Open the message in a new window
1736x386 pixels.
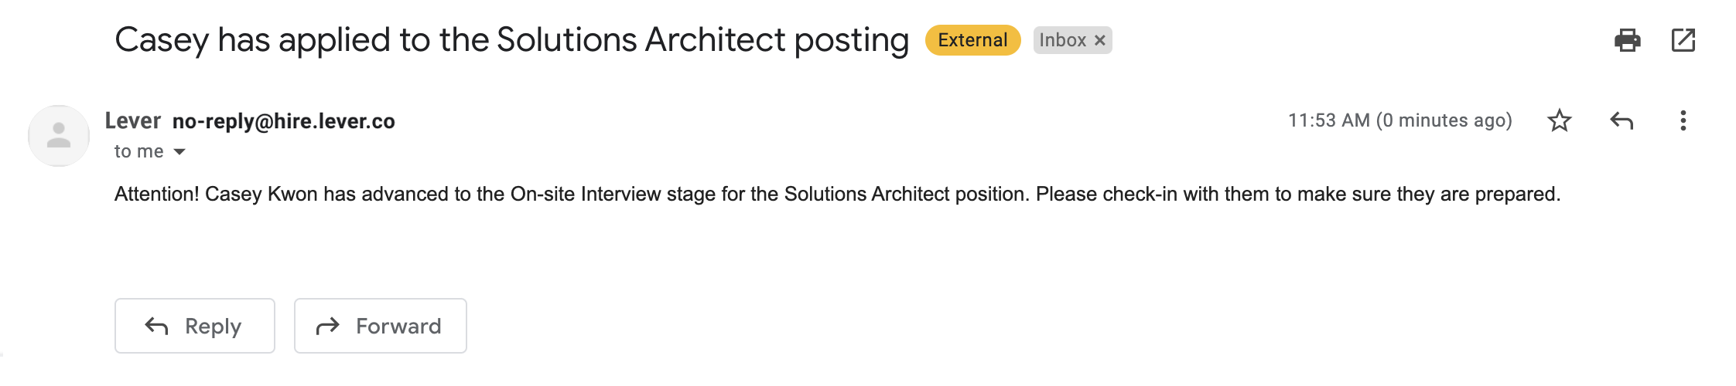point(1683,40)
